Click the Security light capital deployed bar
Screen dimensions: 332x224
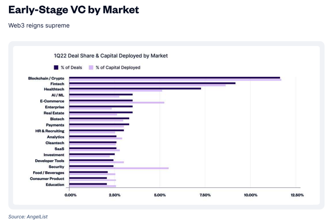[x=119, y=168]
